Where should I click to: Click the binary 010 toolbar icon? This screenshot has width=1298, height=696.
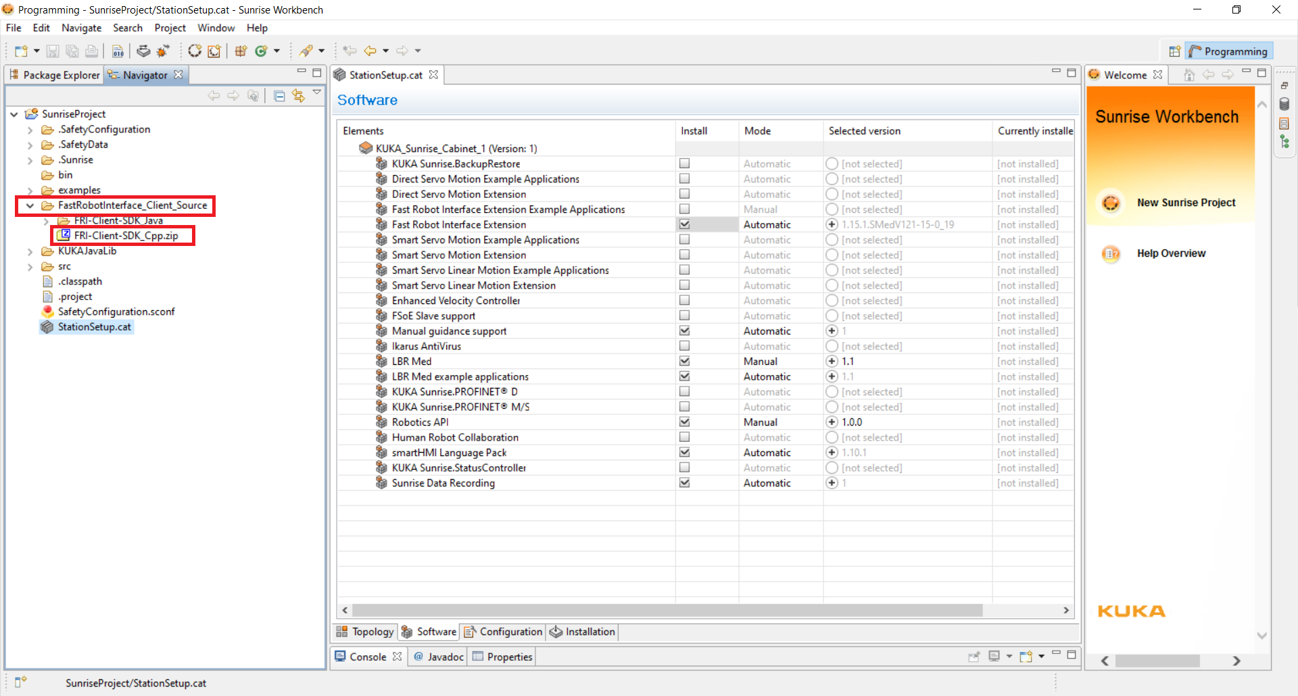tap(118, 51)
